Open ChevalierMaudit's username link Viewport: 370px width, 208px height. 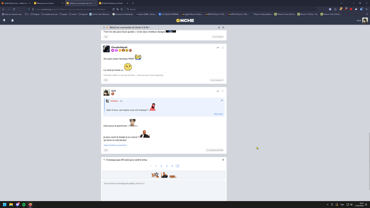point(119,47)
